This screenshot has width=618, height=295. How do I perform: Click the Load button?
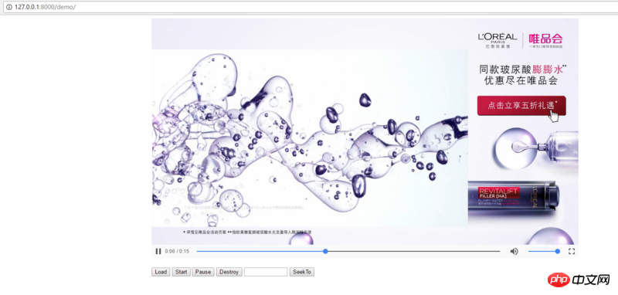point(161,272)
